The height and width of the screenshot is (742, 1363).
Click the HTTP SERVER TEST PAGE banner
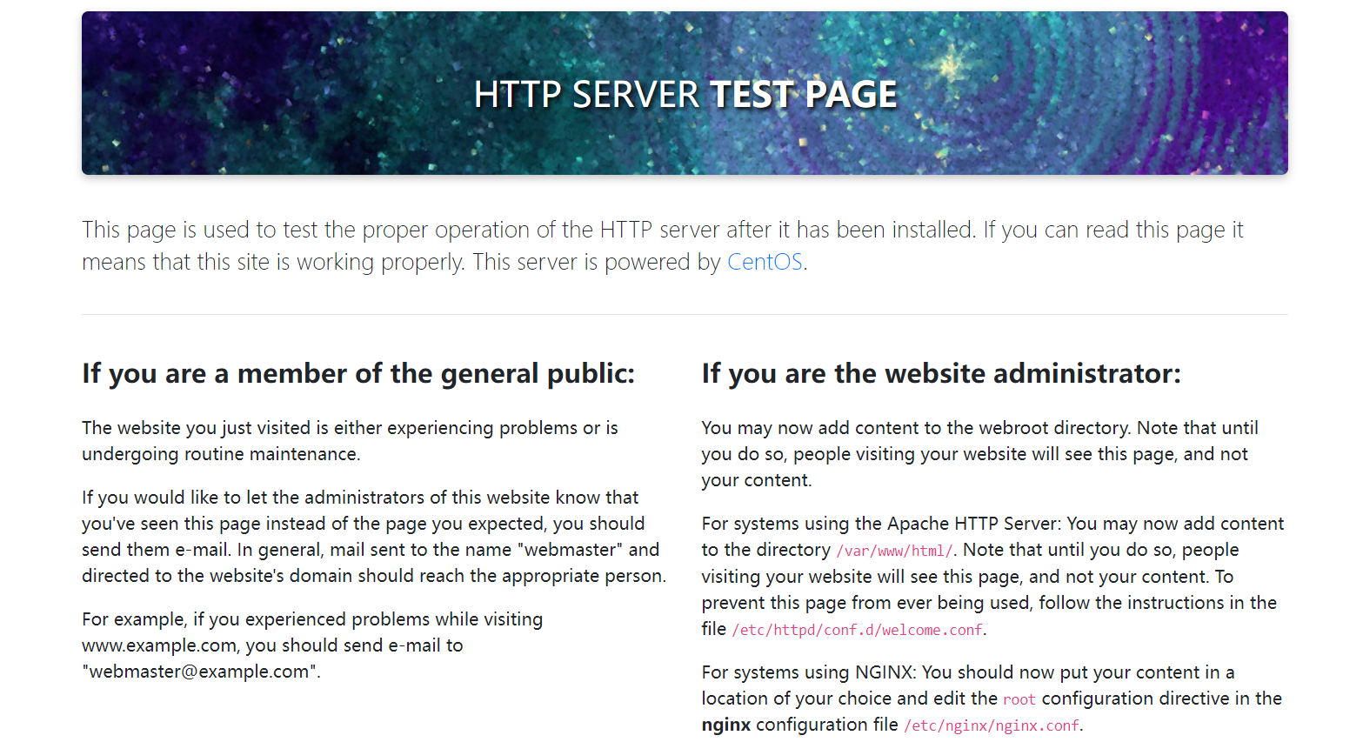pyautogui.click(x=685, y=93)
